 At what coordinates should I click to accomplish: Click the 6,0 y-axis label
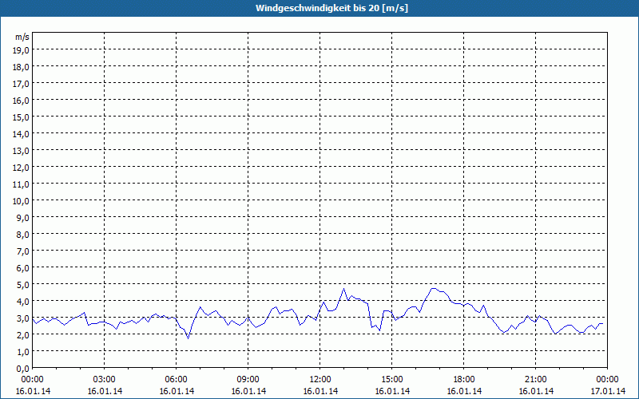click(24, 268)
